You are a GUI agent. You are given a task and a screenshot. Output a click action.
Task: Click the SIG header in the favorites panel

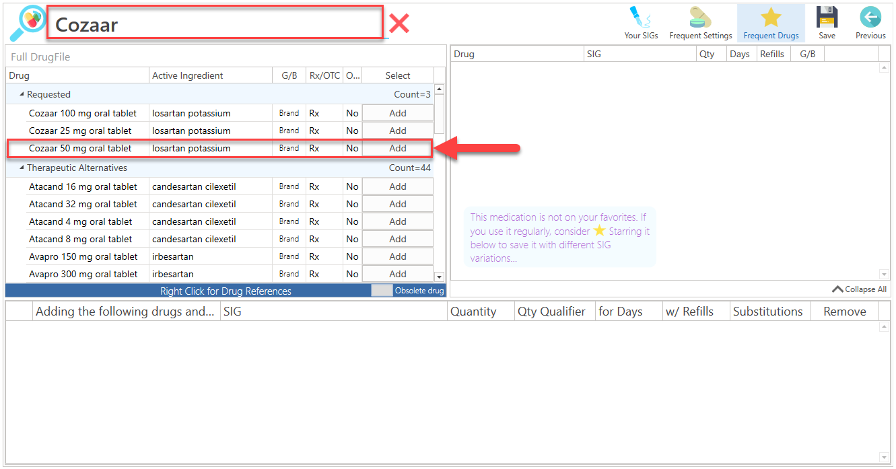(x=640, y=54)
